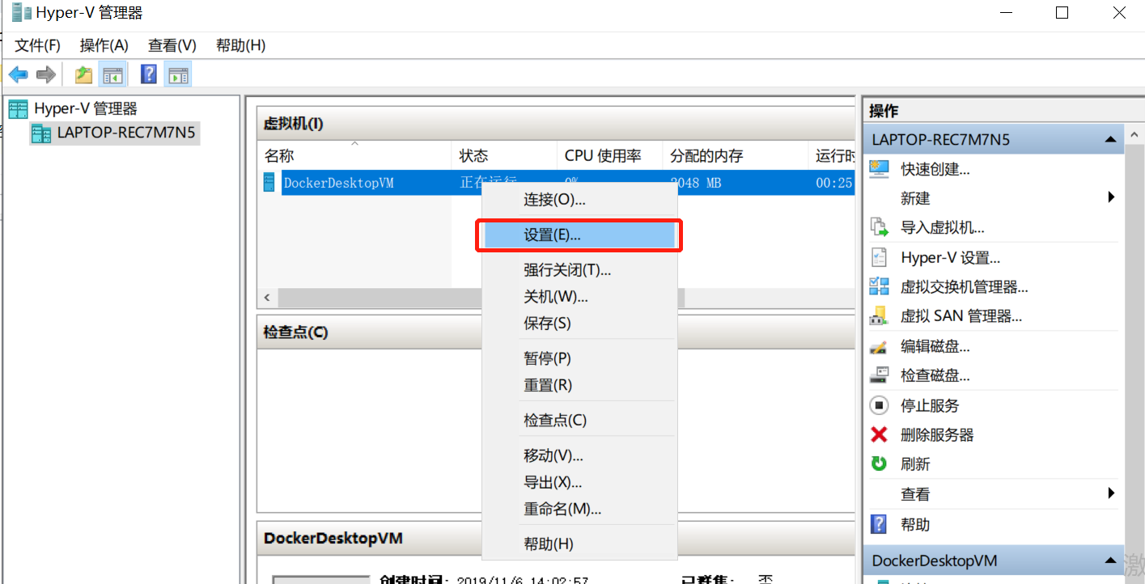Click the 虚拟 SAN 管理器 icon

point(879,316)
